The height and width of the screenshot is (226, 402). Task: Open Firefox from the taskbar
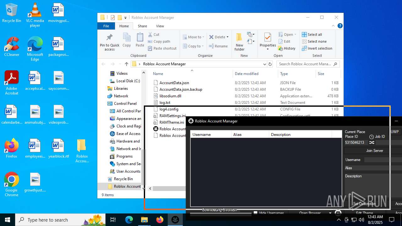pos(160,220)
